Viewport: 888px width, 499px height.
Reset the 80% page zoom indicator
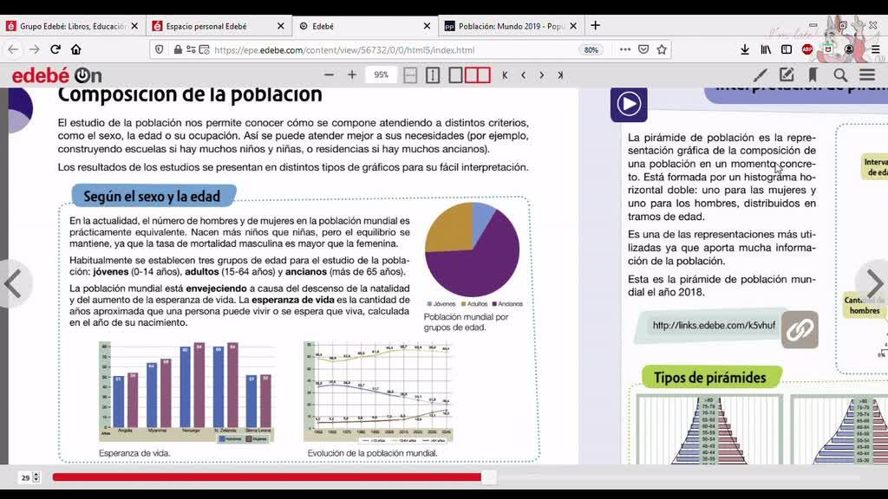click(591, 49)
